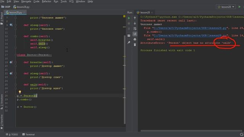This screenshot has height=137, width=244.
Task: Click the yellow inspection indicator square atop the editor
Action: click(x=124, y=16)
